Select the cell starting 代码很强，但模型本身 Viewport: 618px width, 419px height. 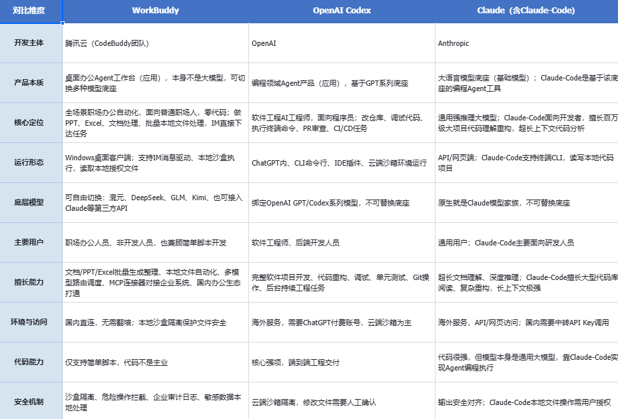527,362
